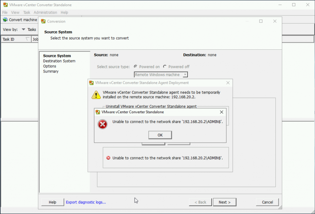Sort by the Task ID column header
Screen dimensions: 315x214
pos(12,39)
